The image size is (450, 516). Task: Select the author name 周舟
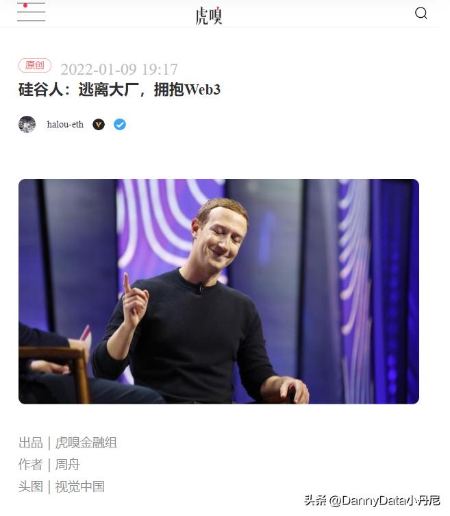(x=67, y=465)
